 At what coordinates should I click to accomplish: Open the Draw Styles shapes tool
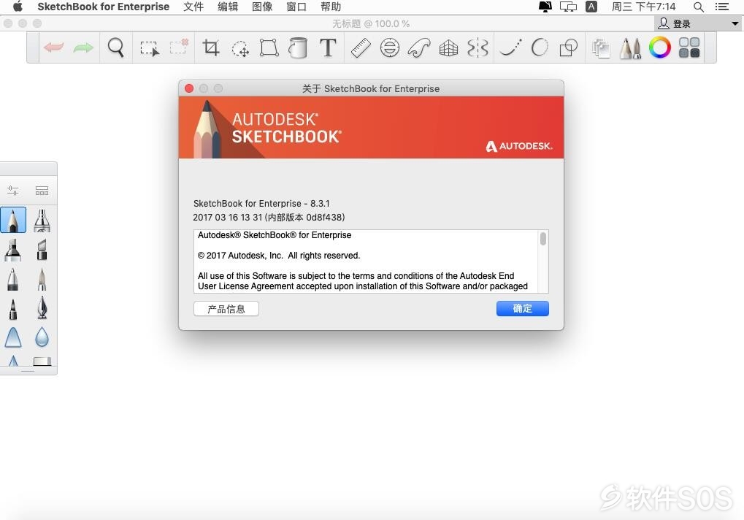click(569, 47)
